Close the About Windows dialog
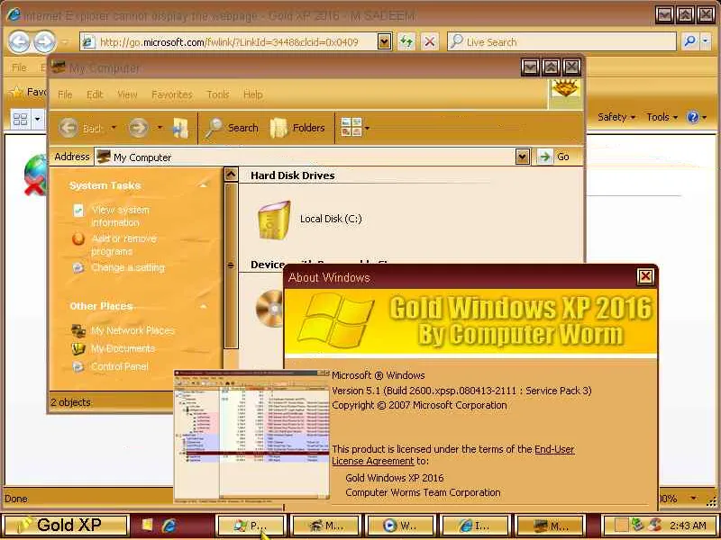 (x=645, y=276)
